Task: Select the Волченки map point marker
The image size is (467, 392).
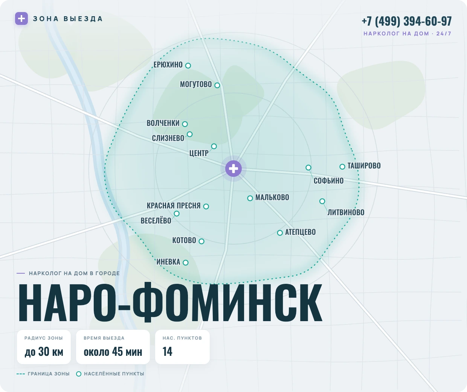Action: [x=185, y=124]
